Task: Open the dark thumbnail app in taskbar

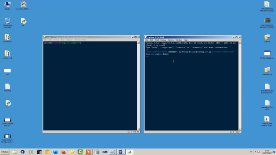Action: point(39,152)
